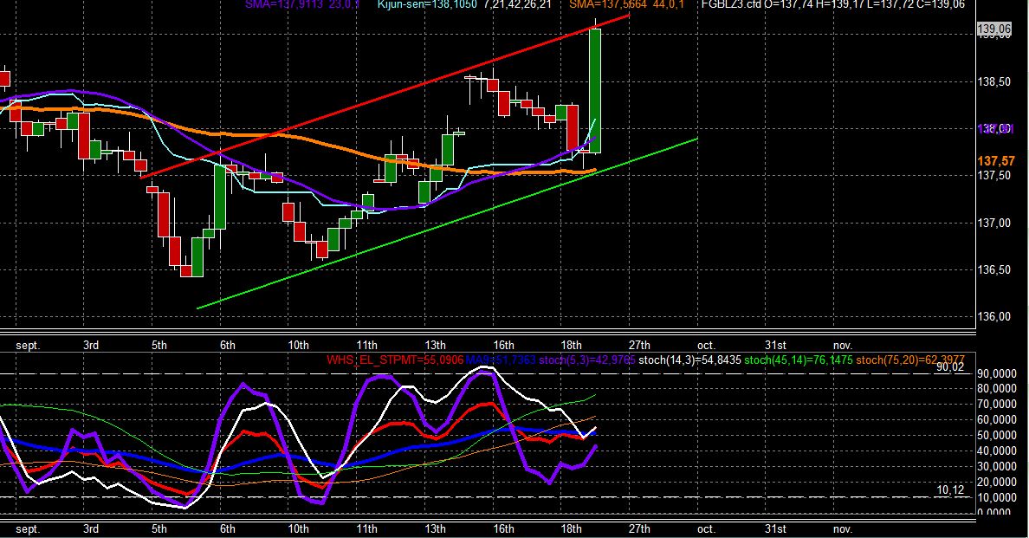This screenshot has width=1029, height=538.
Task: Select the orange SMA=137,5664 label
Action: (x=626, y=4)
